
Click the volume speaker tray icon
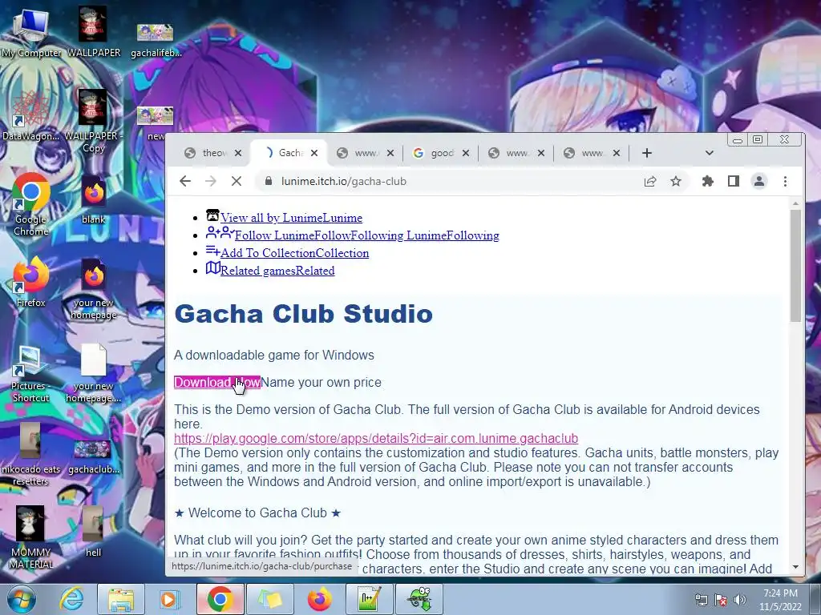click(x=739, y=599)
